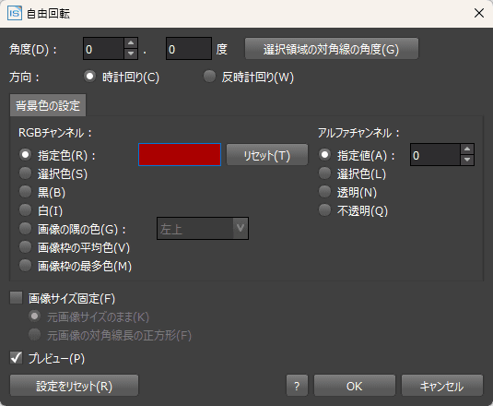Click the リセット(T) color reset button
This screenshot has height=406, width=493.
pyautogui.click(x=267, y=155)
